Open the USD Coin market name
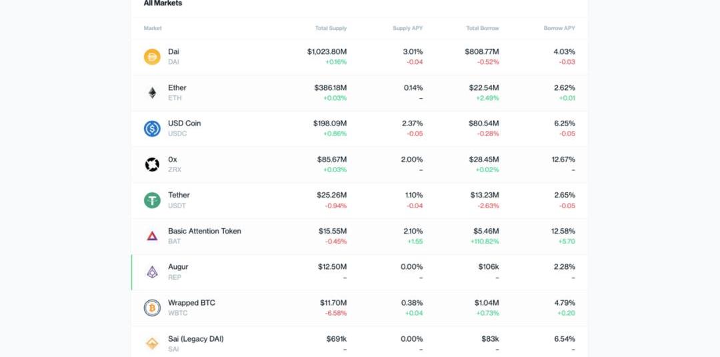Screen dimensions: 720x357 coord(184,123)
